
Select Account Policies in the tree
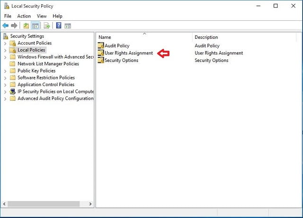pyautogui.click(x=35, y=43)
